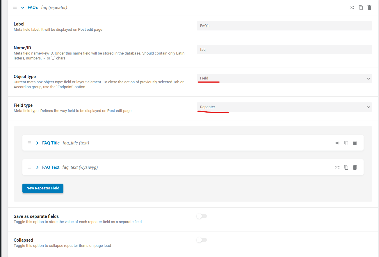Click the shuffle icon on the FAQ Text row
Viewport: 379px width, 257px height.
pyautogui.click(x=337, y=167)
